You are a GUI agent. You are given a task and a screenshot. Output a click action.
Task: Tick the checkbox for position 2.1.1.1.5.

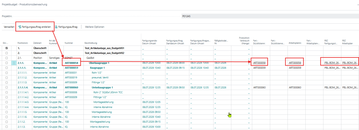(7, 112)
